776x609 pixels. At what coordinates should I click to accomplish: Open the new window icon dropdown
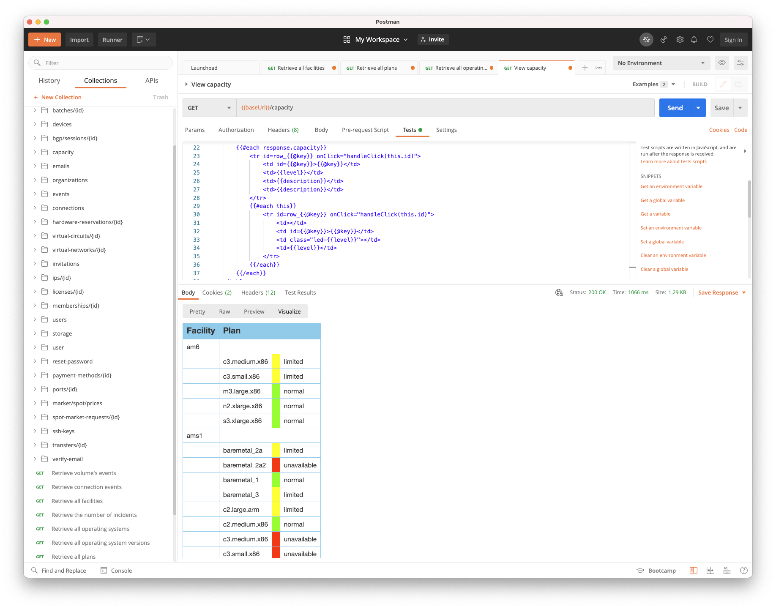tap(144, 40)
